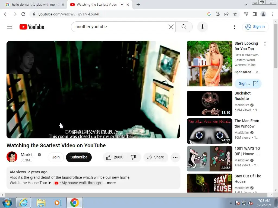This screenshot has height=208, width=278.
Task: Close the Google search tab
Action: 63,5
